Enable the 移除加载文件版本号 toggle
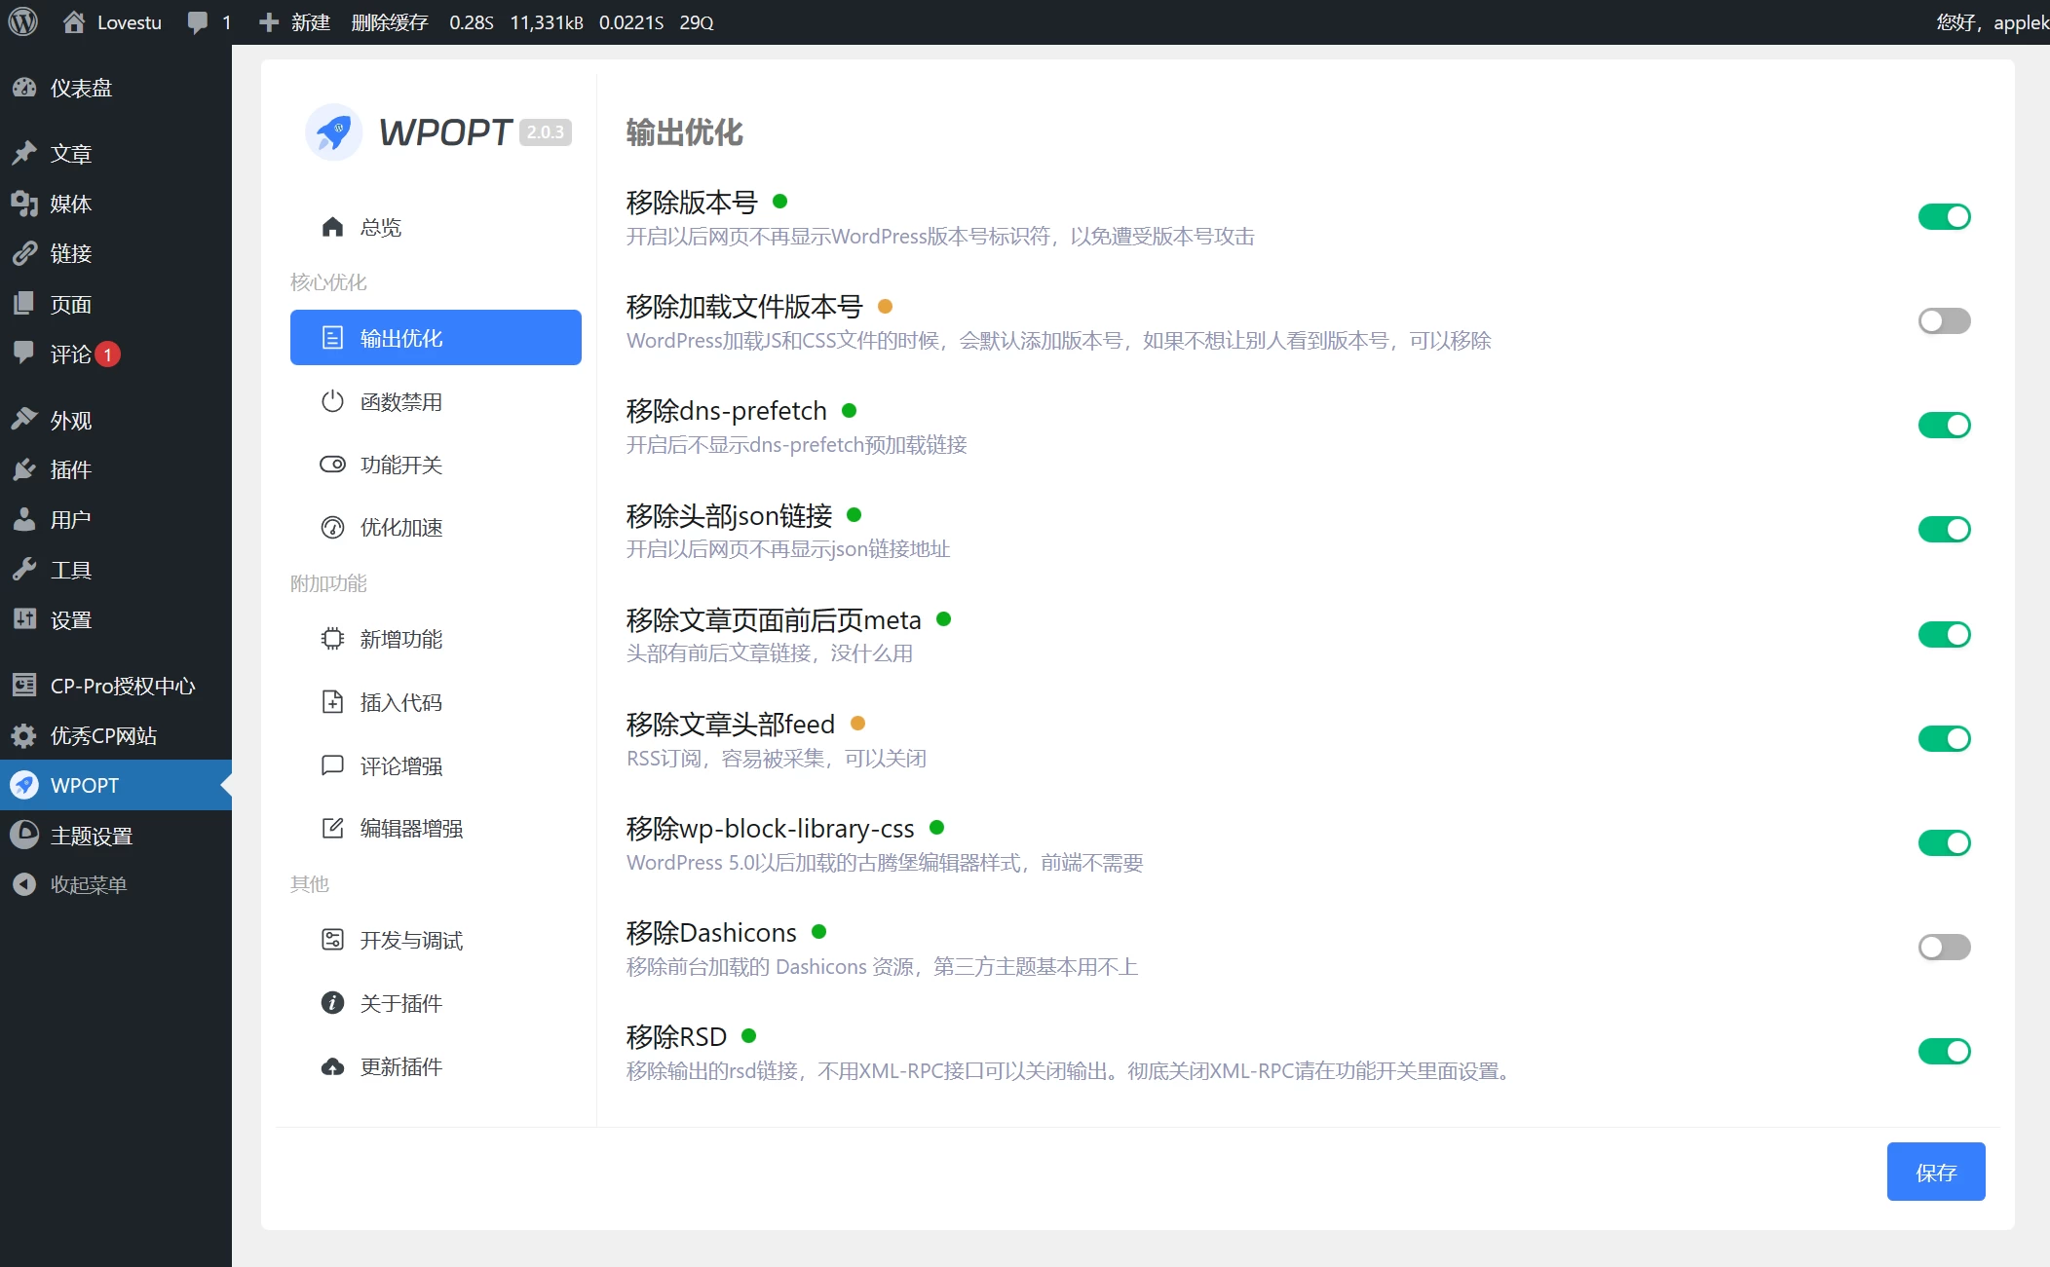Image resolution: width=2050 pixels, height=1267 pixels. click(1944, 320)
